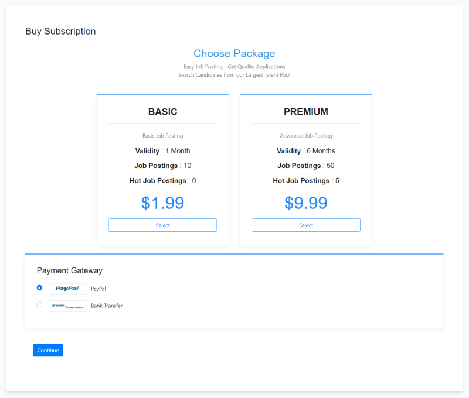Click the PayPal text label
The height and width of the screenshot is (398, 469).
(x=98, y=289)
